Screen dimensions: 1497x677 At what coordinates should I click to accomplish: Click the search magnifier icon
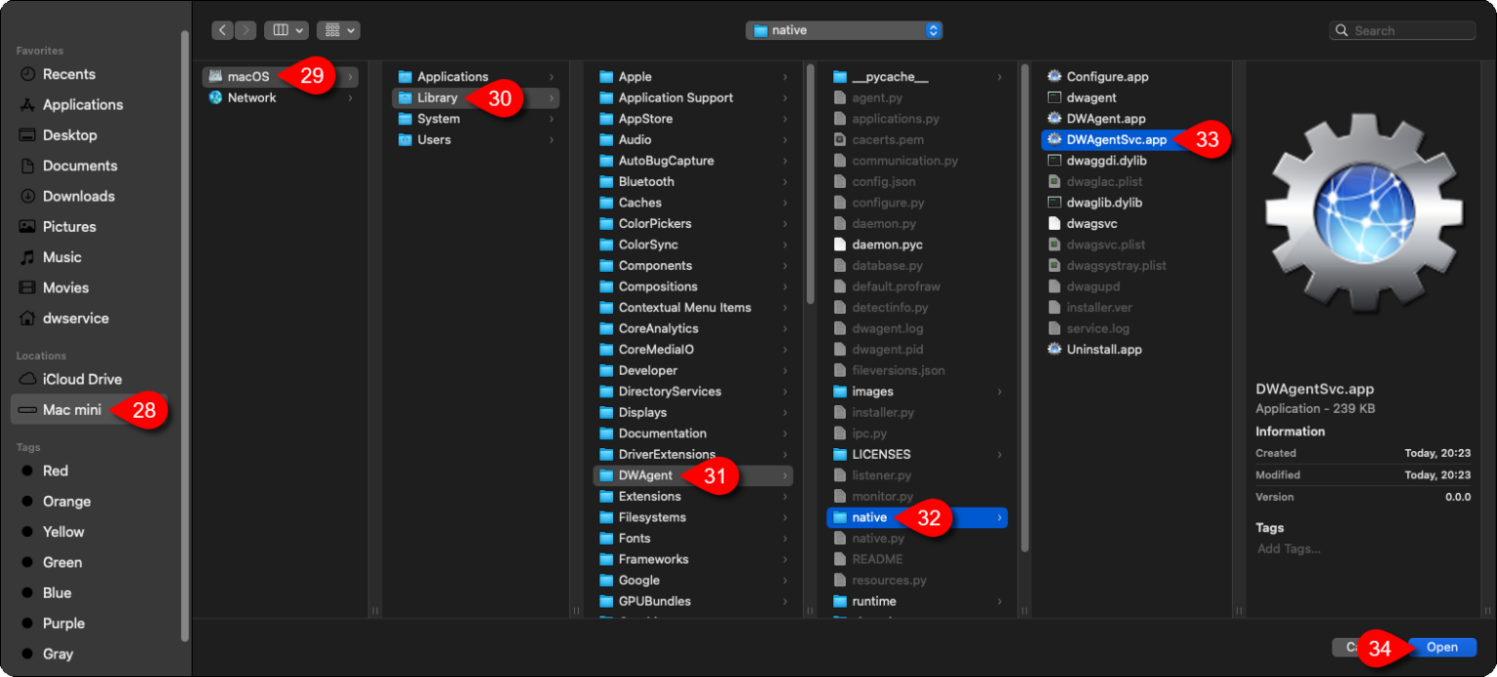1341,30
